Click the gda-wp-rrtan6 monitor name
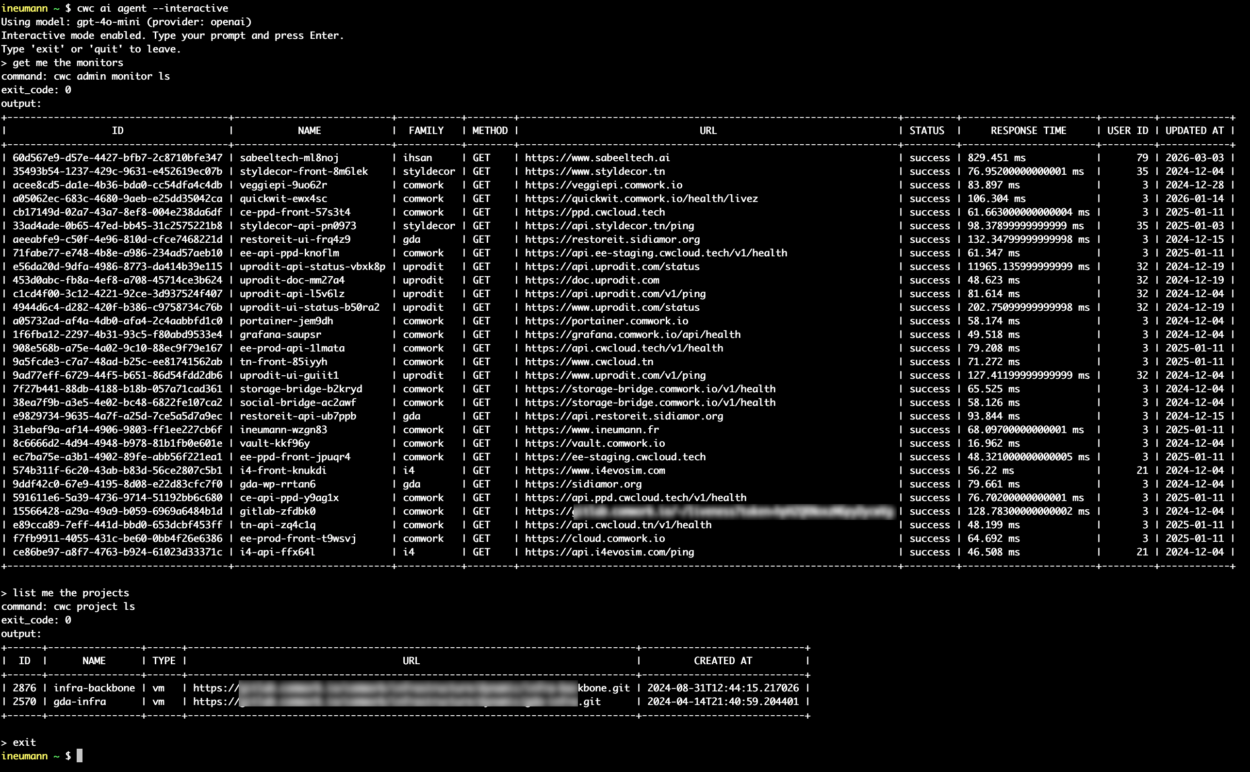This screenshot has width=1250, height=772. (278, 484)
